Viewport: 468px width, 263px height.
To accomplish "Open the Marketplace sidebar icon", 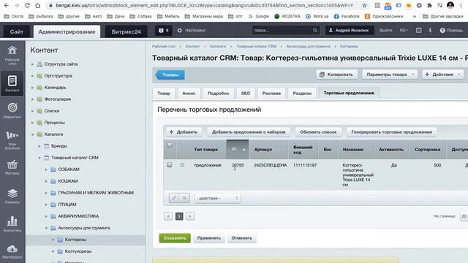I will (x=12, y=251).
